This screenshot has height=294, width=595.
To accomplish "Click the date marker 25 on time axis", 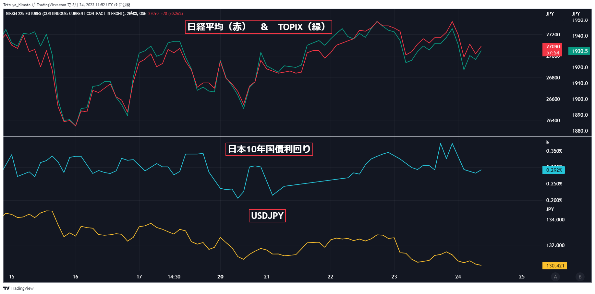I will (x=522, y=277).
